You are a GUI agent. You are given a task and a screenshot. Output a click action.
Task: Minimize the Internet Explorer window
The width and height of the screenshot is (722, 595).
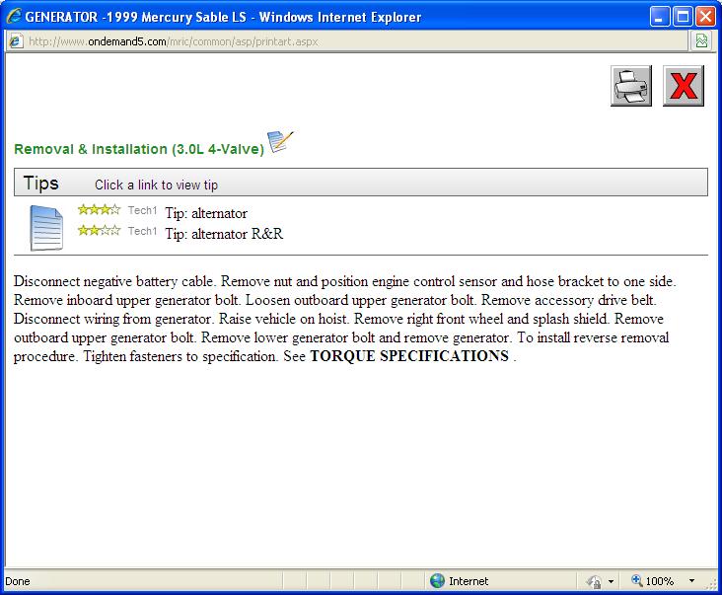pos(660,17)
